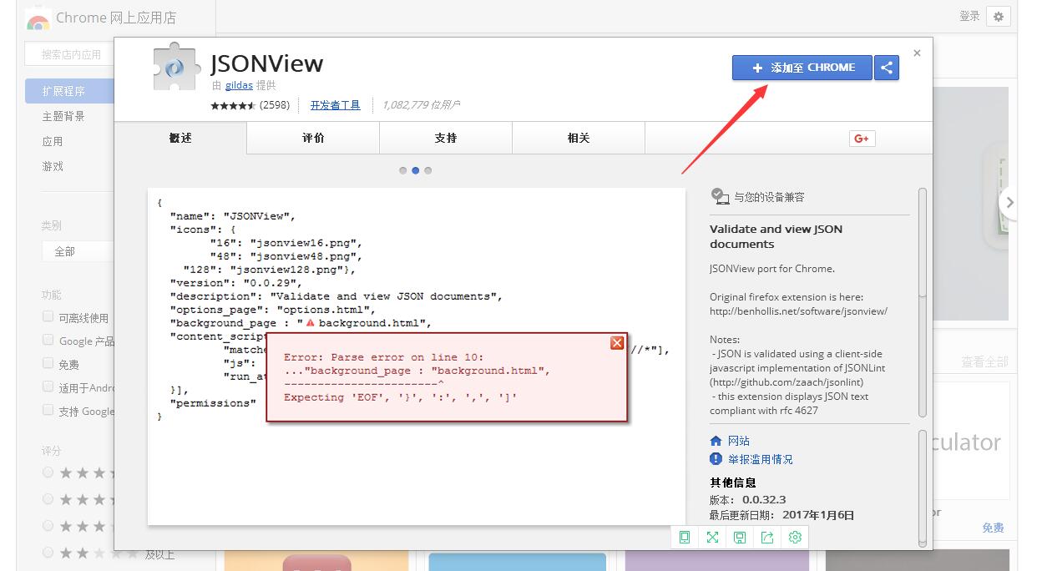Open the 网站 website link
Viewport: 1047px width, 571px height.
(x=739, y=441)
